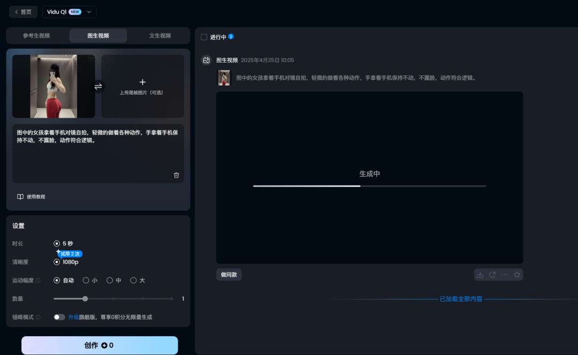This screenshot has height=355, width=578.
Task: Open the 使用教程 tutorial link
Action: coord(31,197)
